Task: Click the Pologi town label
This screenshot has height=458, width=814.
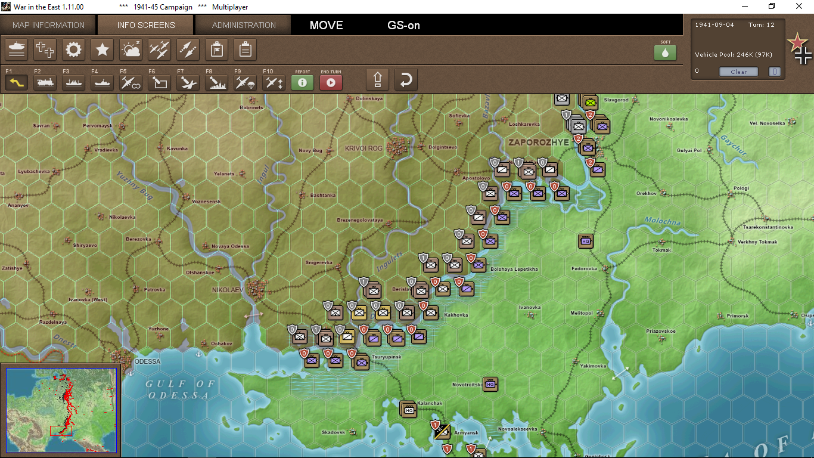Action: [741, 188]
